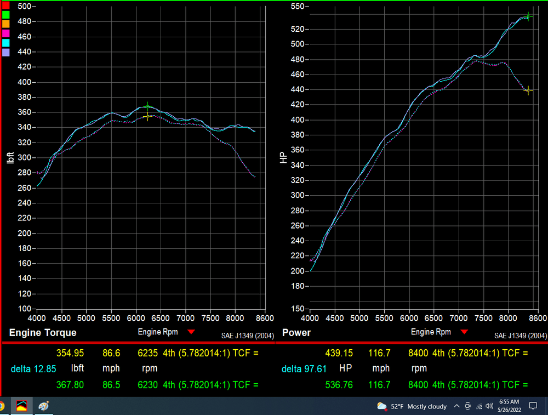Open the Wi-Fi network tray icon
The image size is (548, 415).
(478, 406)
